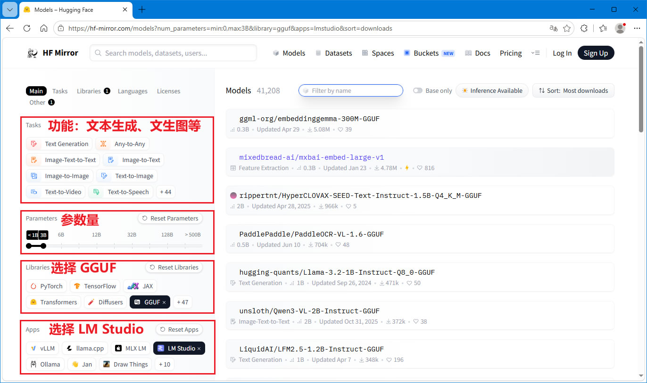Toggle the Base only switch
This screenshot has height=383, width=647.
[x=418, y=91]
